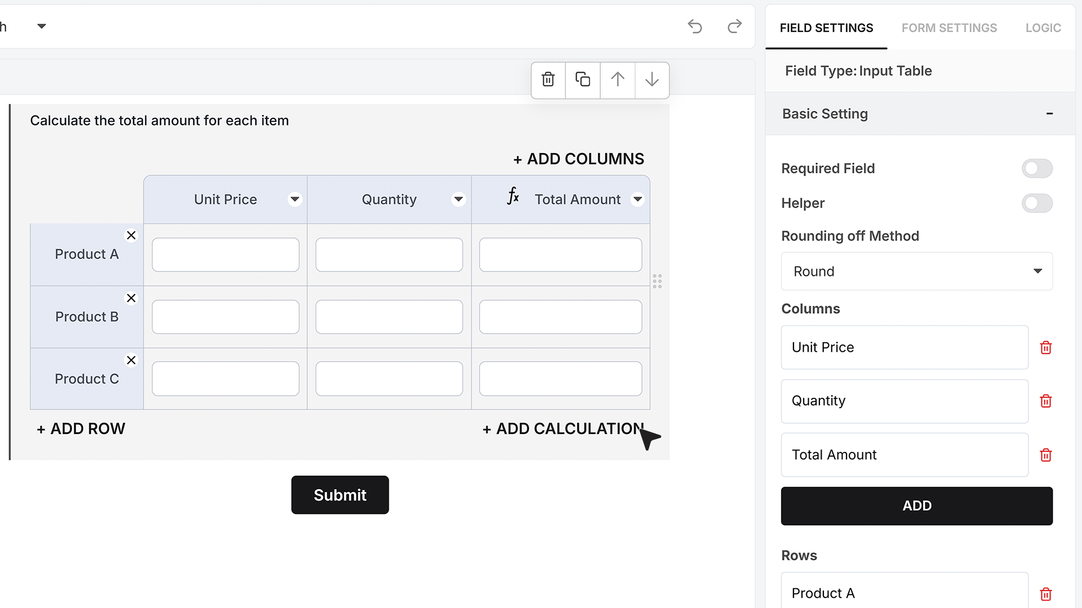Viewport: 1082px width, 608px height.
Task: Remove Product B row with X icon
Action: point(131,298)
